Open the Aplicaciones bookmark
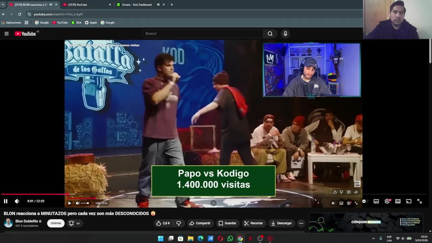432x243 pixels. click(11, 23)
